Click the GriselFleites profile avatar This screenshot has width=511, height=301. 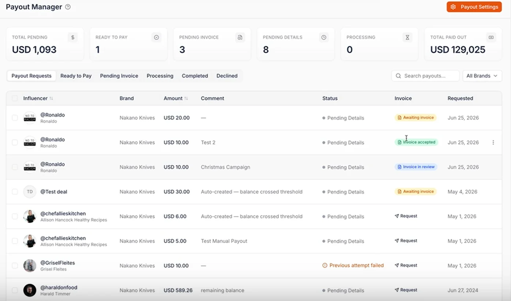coord(30,265)
